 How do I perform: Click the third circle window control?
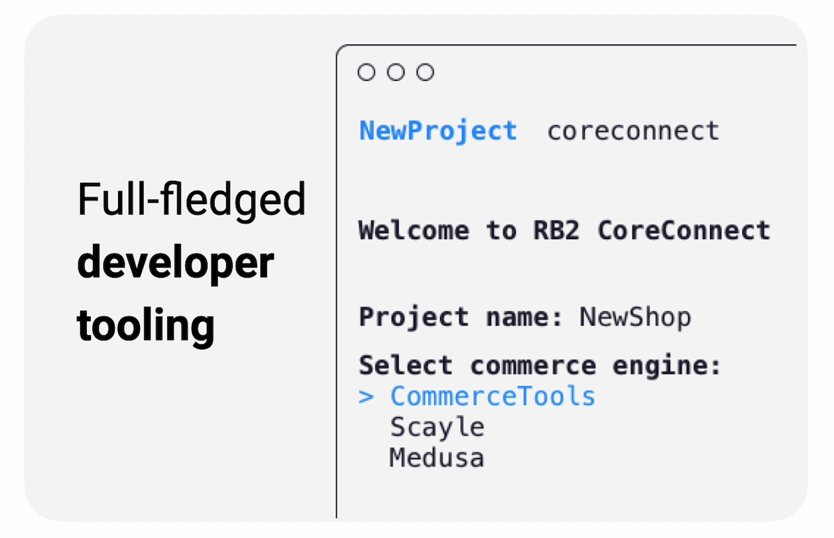click(425, 72)
